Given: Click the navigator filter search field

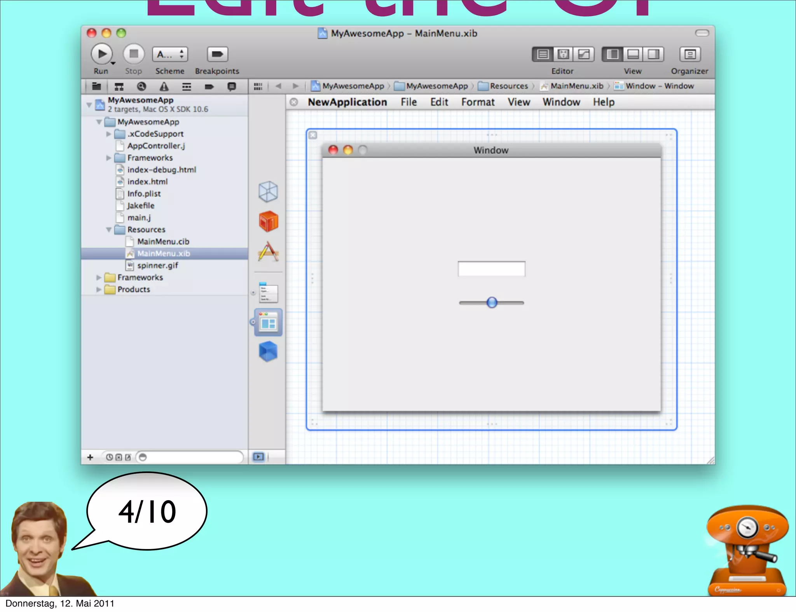Looking at the screenshot, I should [190, 457].
